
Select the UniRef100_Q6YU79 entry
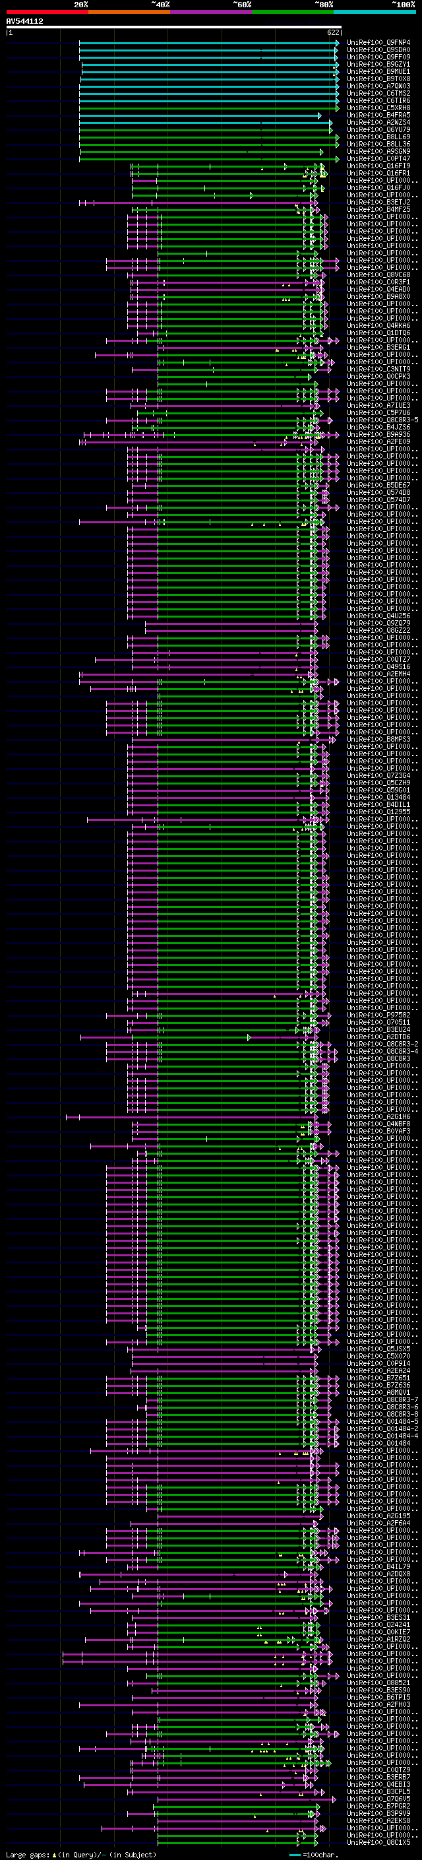pos(378,129)
